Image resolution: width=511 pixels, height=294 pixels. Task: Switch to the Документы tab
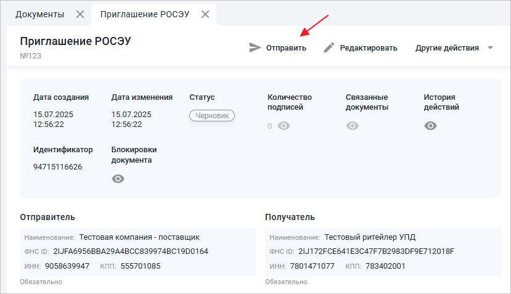click(x=39, y=14)
